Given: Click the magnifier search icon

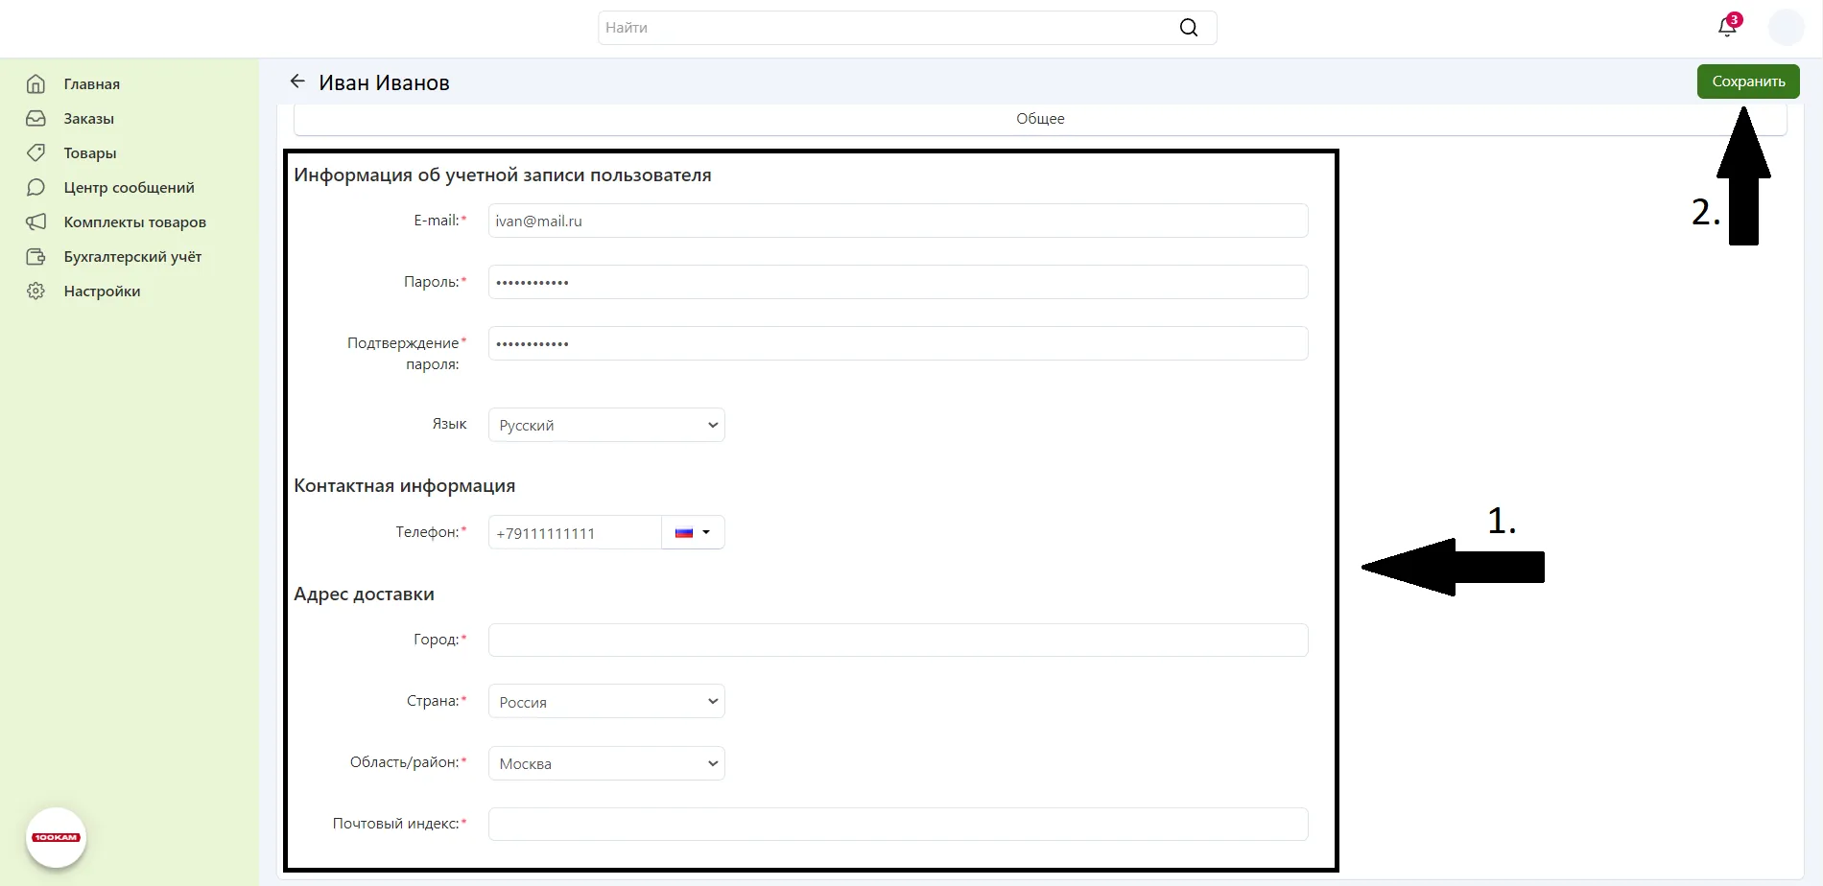Looking at the screenshot, I should click(1188, 28).
